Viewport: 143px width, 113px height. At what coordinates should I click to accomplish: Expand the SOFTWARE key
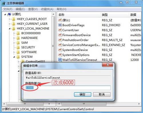click(x=14, y=52)
